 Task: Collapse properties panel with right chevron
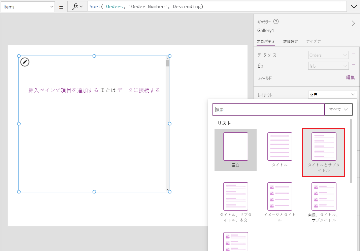(x=353, y=23)
